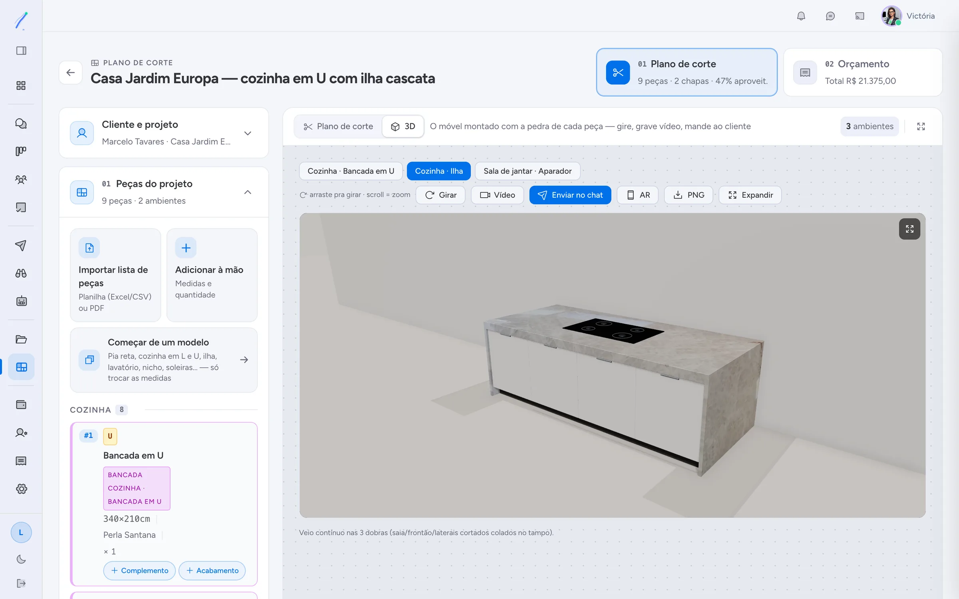Viewport: 959px width, 599px height.
Task: Select the Sala de jantar · Aparador environment
Action: [x=527, y=171]
